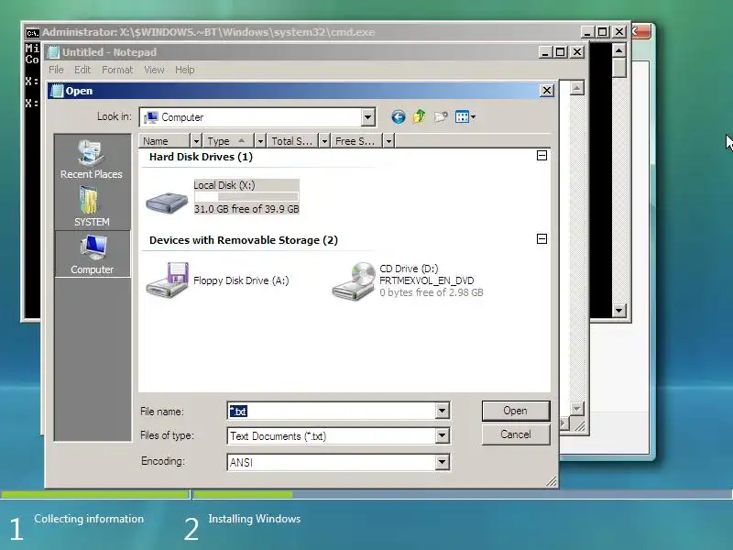Open Name column filter dropdown

point(196,141)
